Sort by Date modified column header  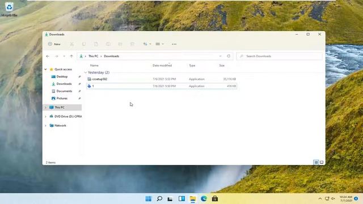(x=162, y=66)
